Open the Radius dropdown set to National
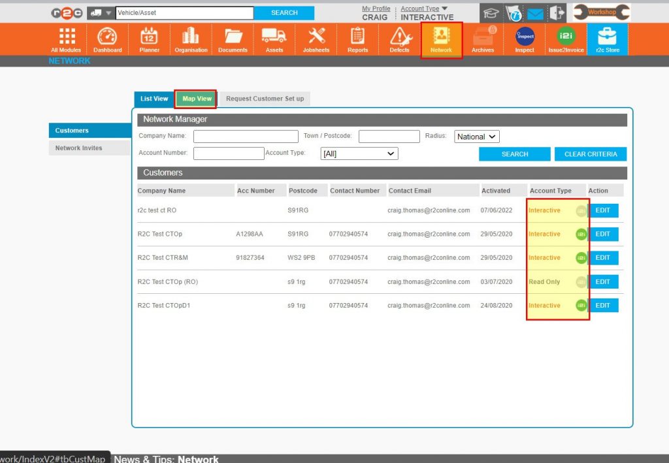Viewport: 669px width, 463px height. click(x=476, y=136)
